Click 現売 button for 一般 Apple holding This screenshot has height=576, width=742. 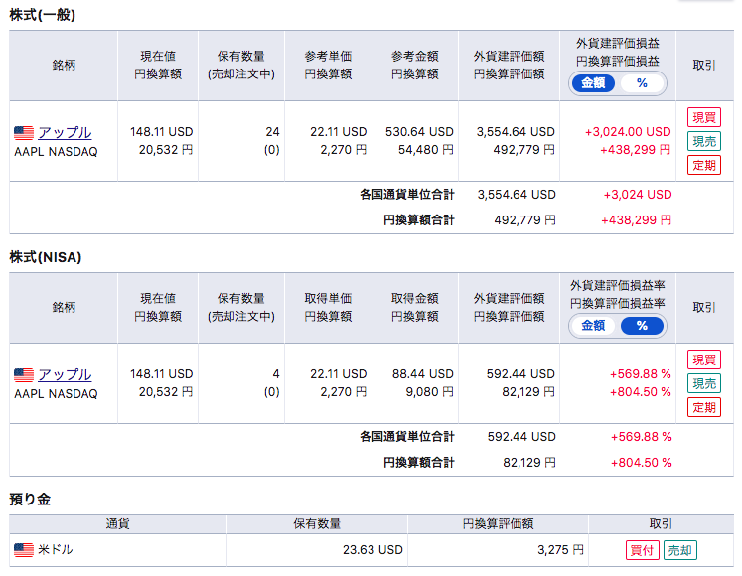(704, 141)
